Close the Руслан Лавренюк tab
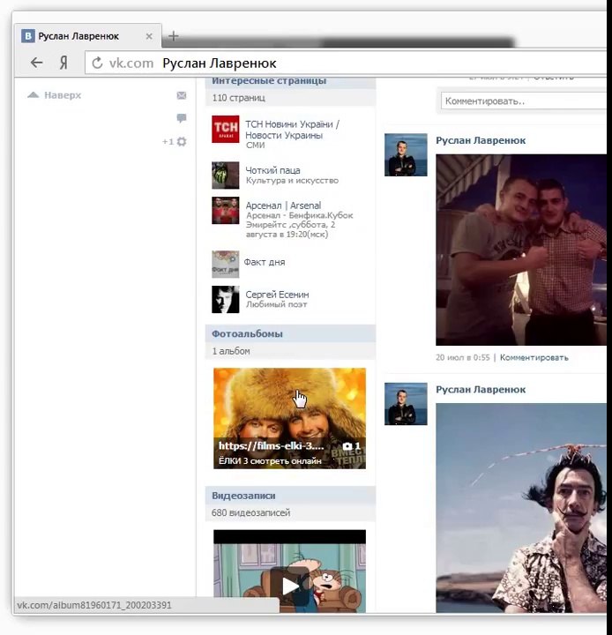 149,36
